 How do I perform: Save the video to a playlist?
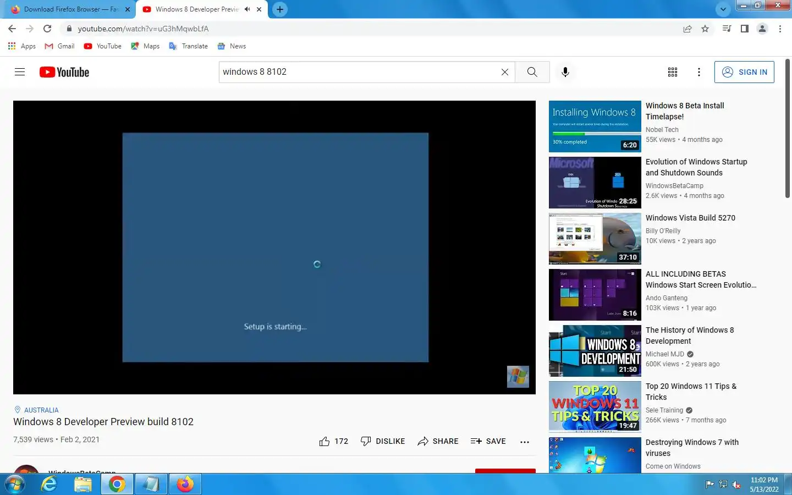point(488,441)
